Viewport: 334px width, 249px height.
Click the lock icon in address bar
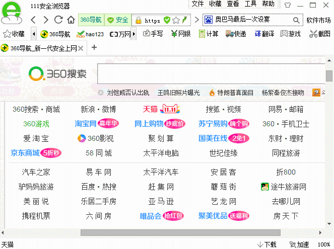[139, 21]
